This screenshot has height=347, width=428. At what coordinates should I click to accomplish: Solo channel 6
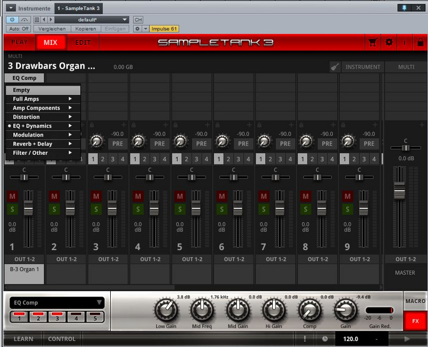pos(221,209)
